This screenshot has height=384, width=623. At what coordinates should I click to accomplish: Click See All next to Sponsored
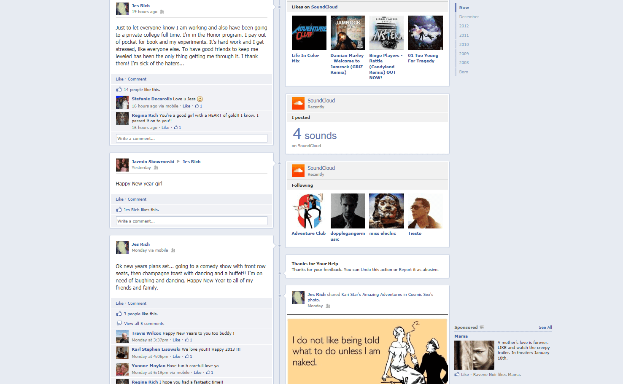545,328
